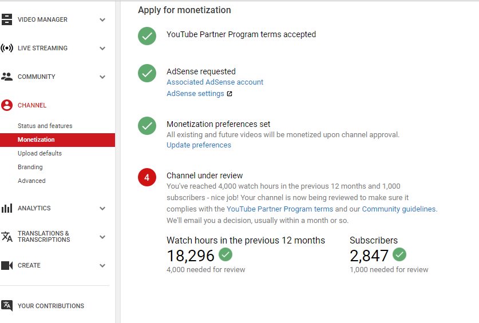The width and height of the screenshot is (479, 323).
Task: Click the 'All existing and future videos' note
Action: (x=283, y=135)
